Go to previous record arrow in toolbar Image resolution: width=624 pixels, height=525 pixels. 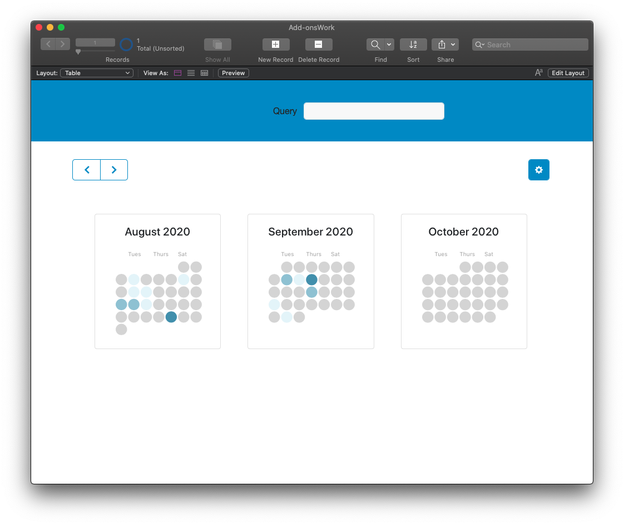(48, 44)
